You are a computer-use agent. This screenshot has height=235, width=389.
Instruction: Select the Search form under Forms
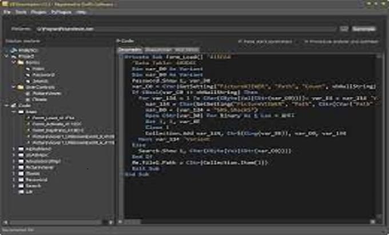[40, 81]
